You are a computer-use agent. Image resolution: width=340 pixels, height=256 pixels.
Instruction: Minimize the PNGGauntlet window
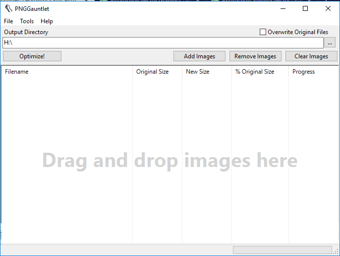283,9
